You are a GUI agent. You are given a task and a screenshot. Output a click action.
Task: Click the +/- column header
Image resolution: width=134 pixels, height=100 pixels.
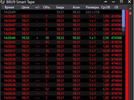(37, 7)
